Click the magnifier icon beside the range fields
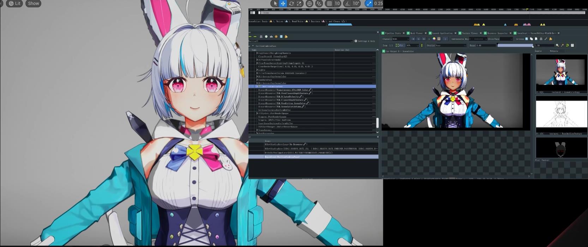 pos(557,45)
